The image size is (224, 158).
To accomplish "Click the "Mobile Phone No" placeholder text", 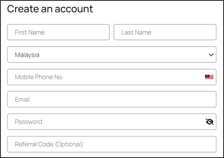I will click(39, 77).
